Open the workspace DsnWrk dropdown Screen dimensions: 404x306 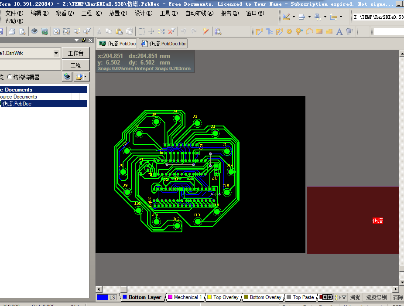click(56, 53)
